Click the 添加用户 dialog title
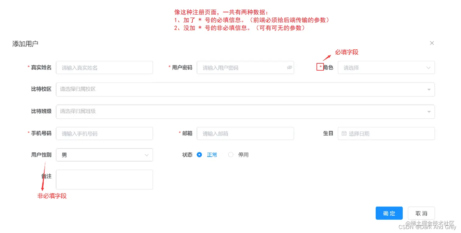The height and width of the screenshot is (233, 461). (25, 44)
